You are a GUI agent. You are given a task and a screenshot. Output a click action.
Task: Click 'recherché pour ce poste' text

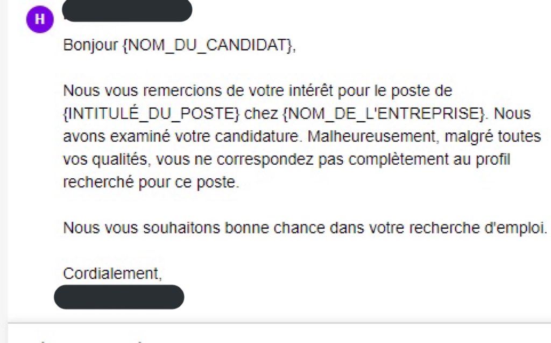point(151,182)
